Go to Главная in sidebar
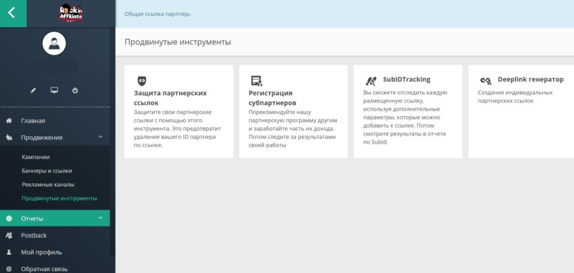574x273 pixels. click(x=33, y=121)
